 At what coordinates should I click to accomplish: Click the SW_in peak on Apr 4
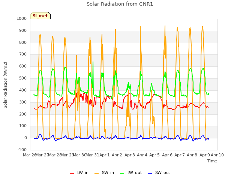point(140,26)
